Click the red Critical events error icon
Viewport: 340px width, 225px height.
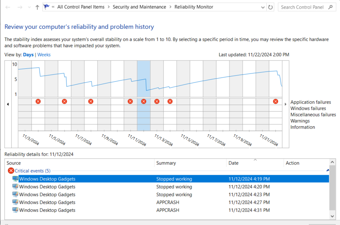pyautogui.click(x=11, y=171)
